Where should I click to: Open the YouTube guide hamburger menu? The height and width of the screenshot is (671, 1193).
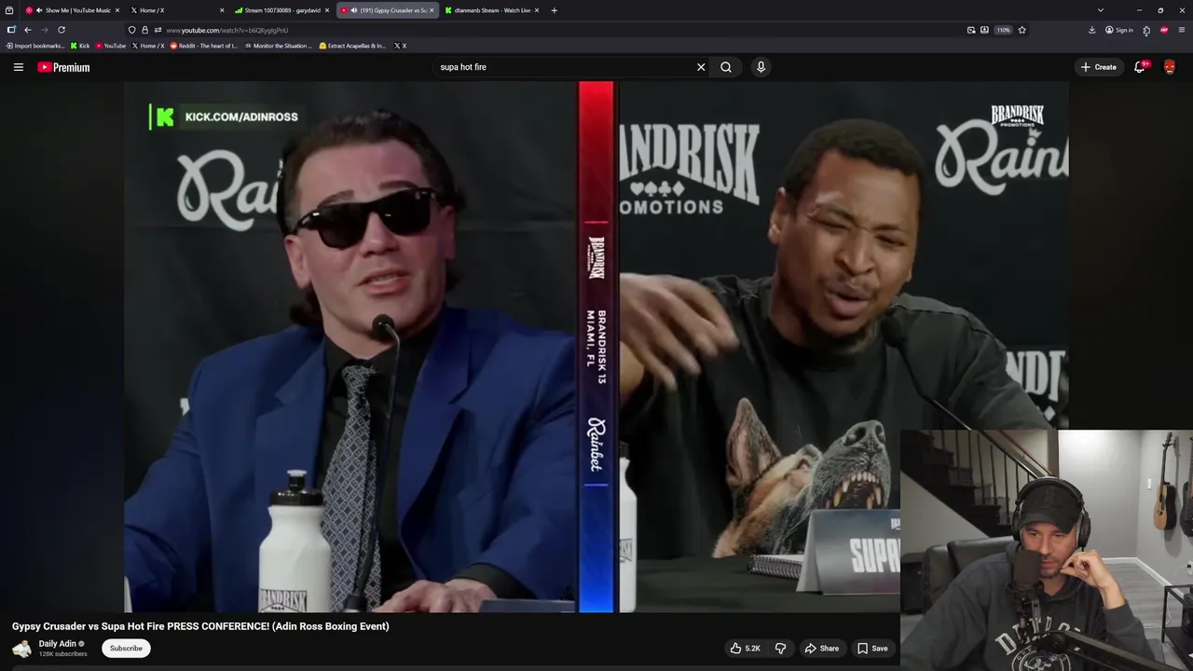[x=18, y=67]
